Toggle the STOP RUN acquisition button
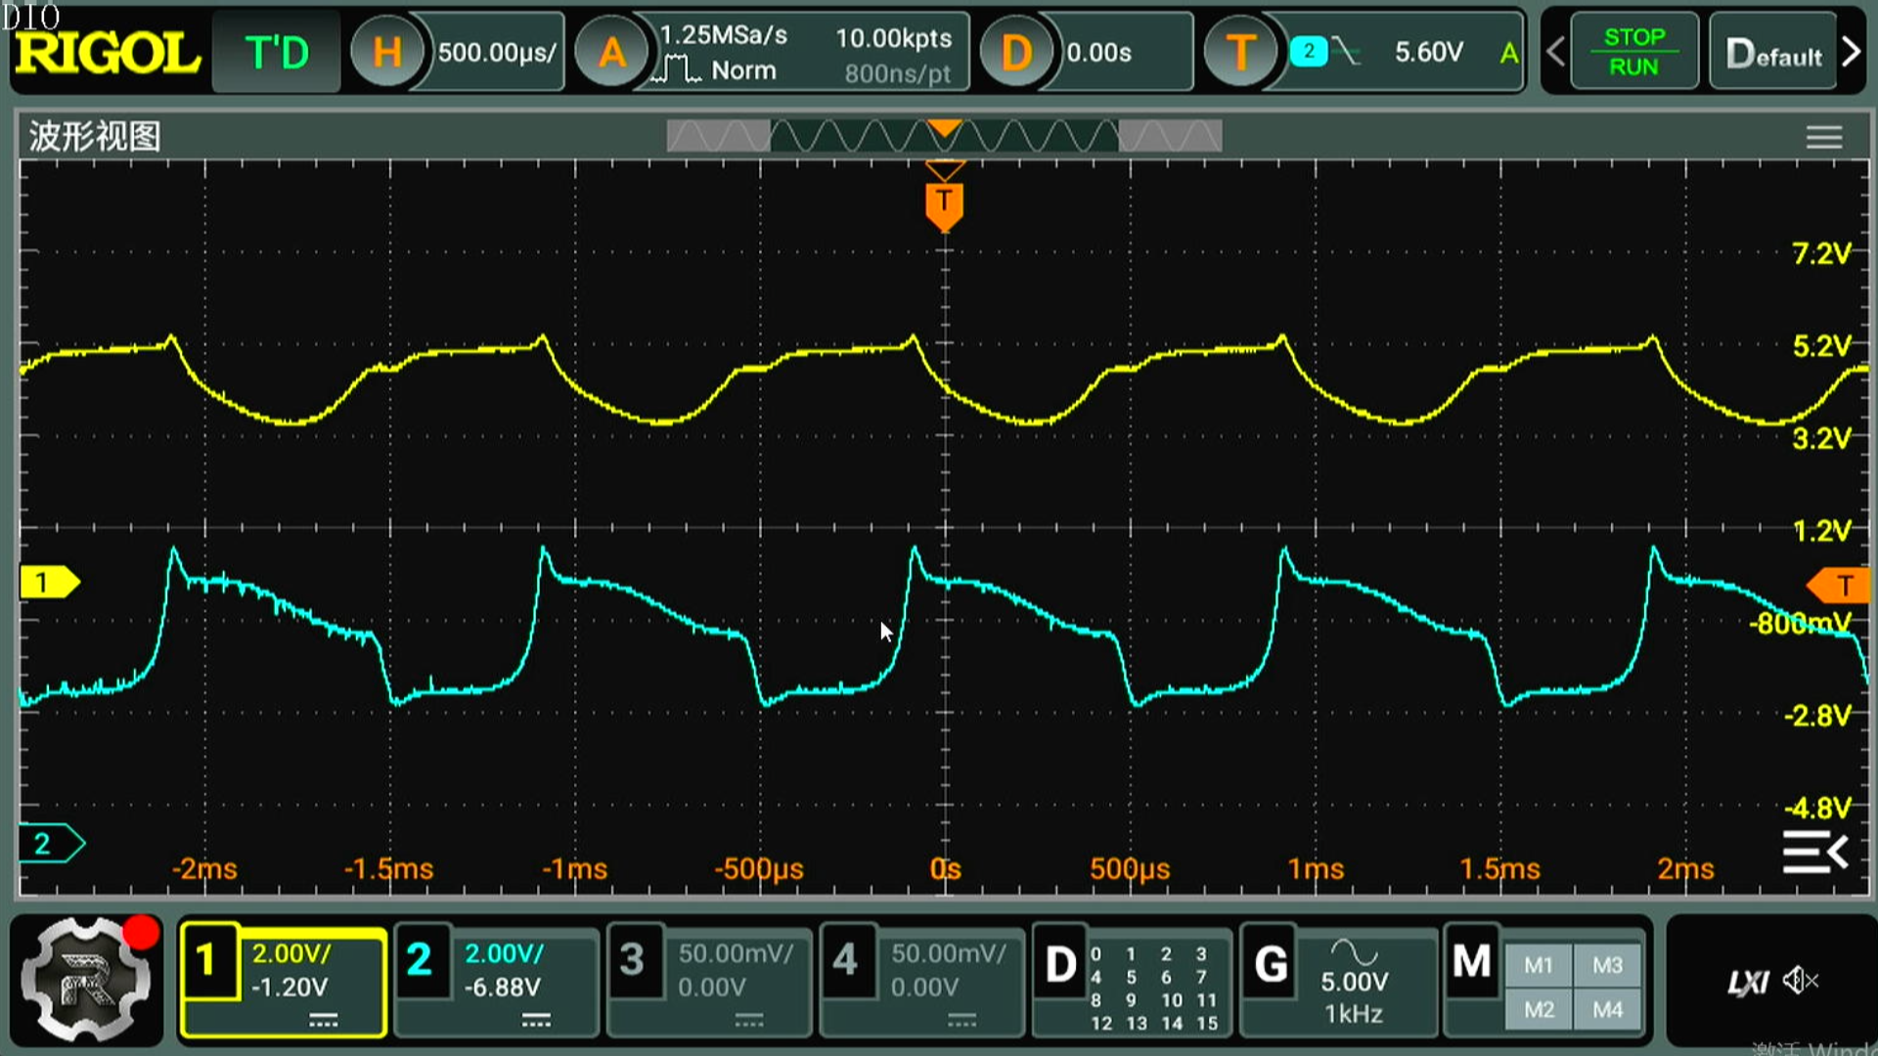This screenshot has height=1056, width=1878. click(1633, 53)
